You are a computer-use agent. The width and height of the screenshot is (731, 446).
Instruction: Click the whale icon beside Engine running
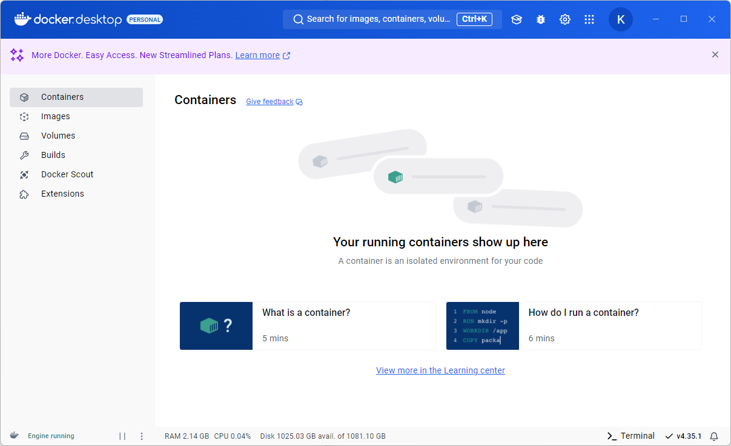15,436
